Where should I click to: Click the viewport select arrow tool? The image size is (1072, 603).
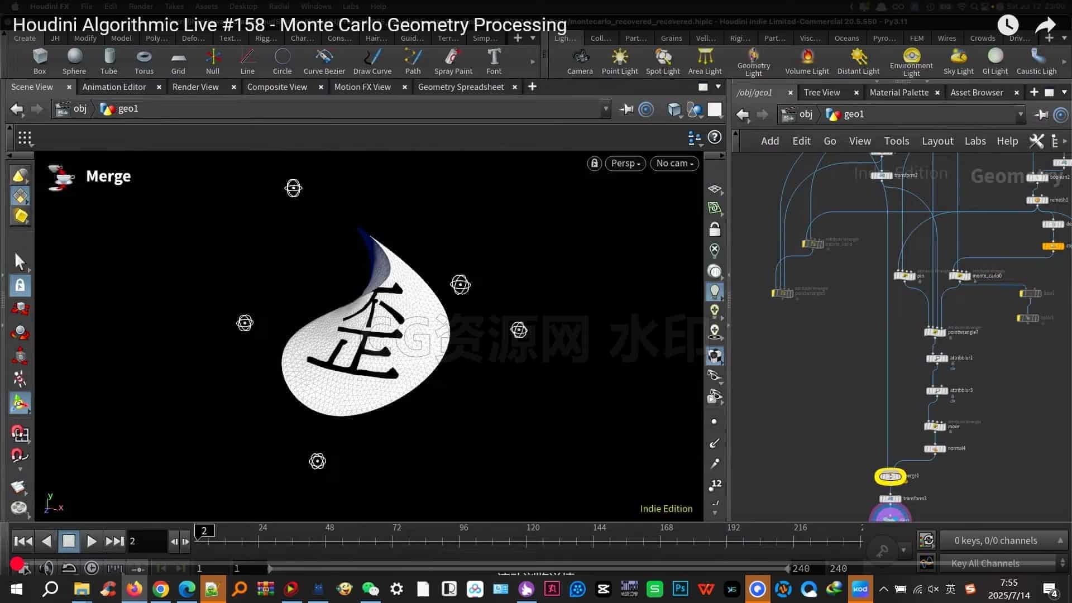coord(20,261)
